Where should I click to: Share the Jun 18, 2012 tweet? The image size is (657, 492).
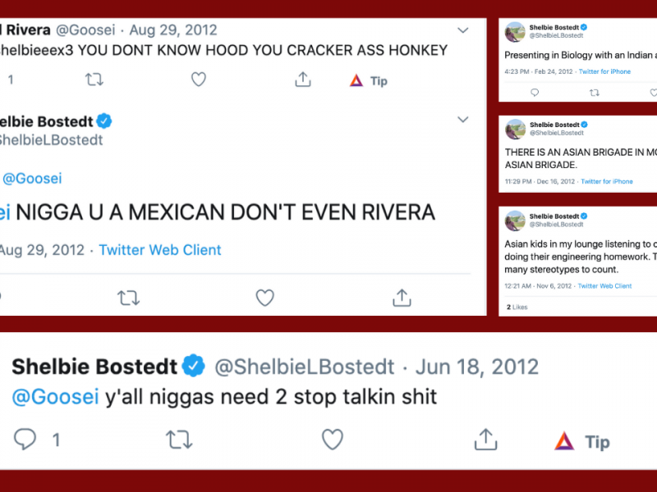(485, 440)
